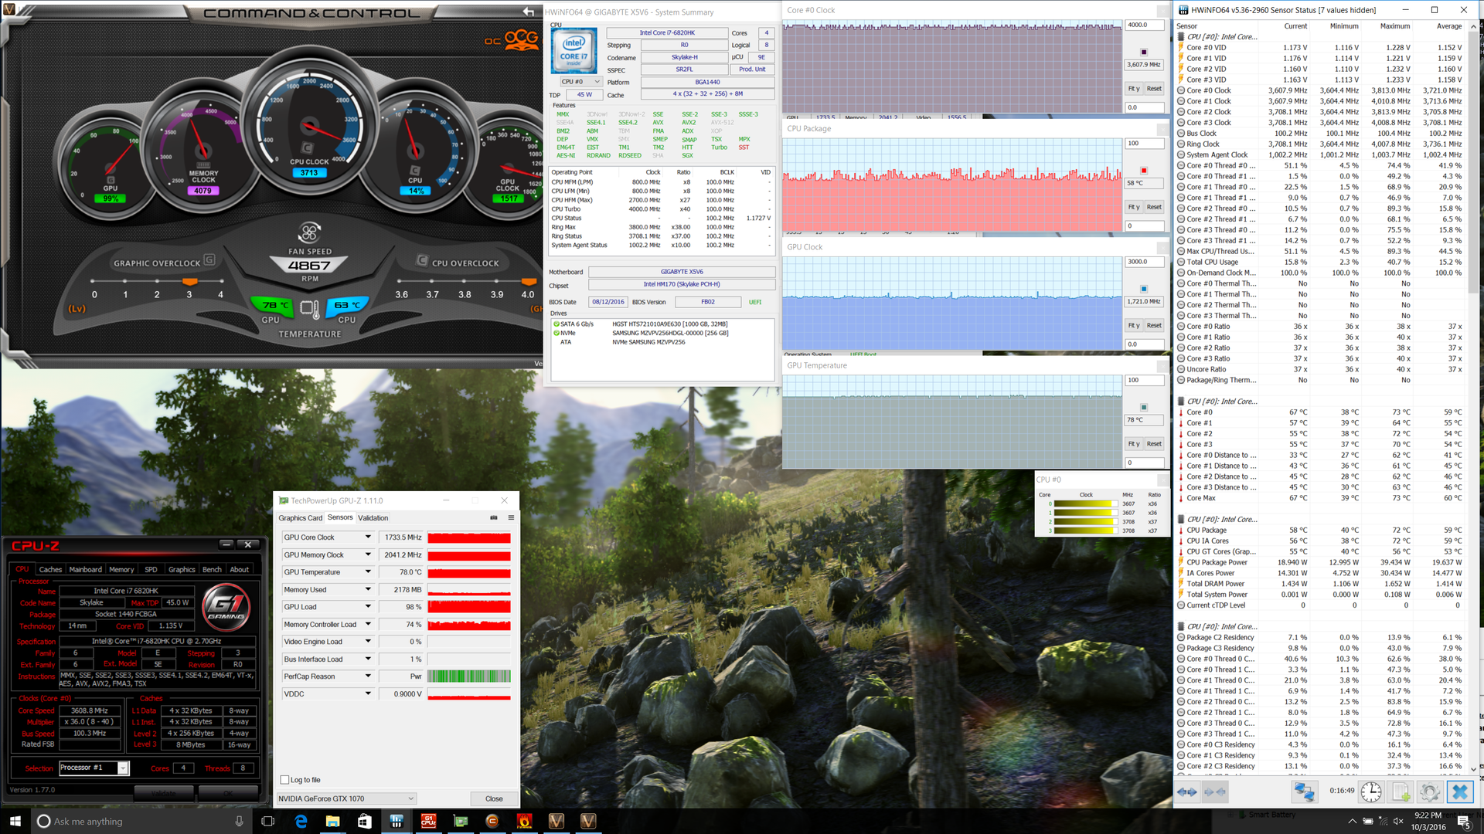1484x834 pixels.
Task: Click the G1 CPU-Z taskbar icon
Action: [428, 821]
